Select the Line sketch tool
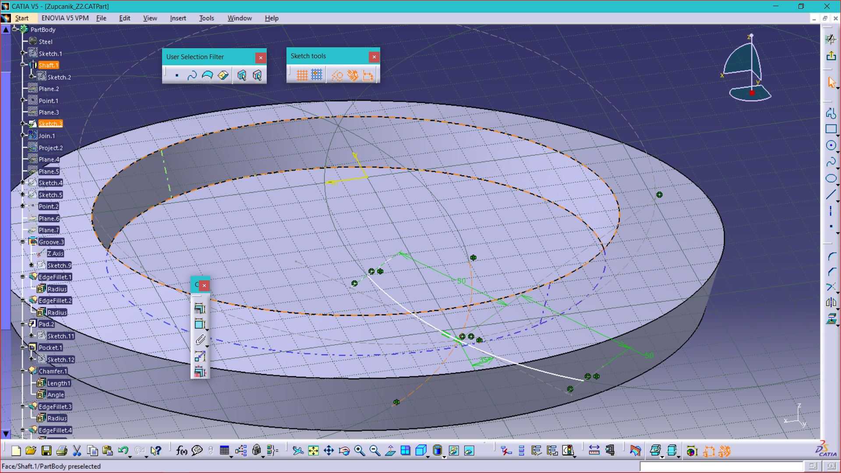 [x=831, y=194]
